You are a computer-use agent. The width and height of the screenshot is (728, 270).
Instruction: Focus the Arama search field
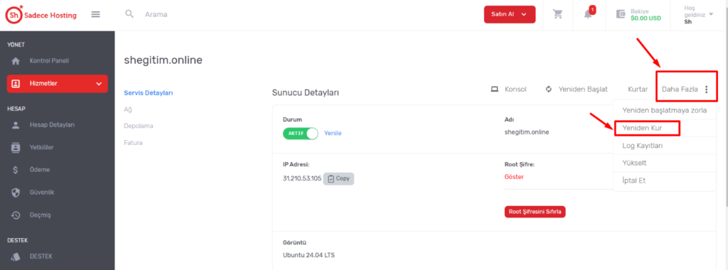[x=156, y=14]
